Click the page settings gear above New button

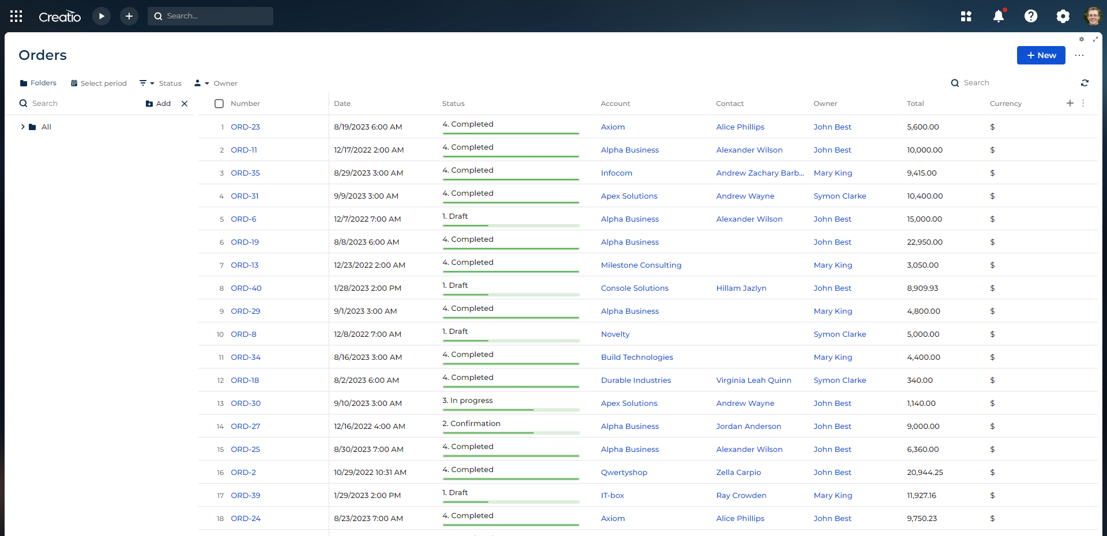point(1082,39)
